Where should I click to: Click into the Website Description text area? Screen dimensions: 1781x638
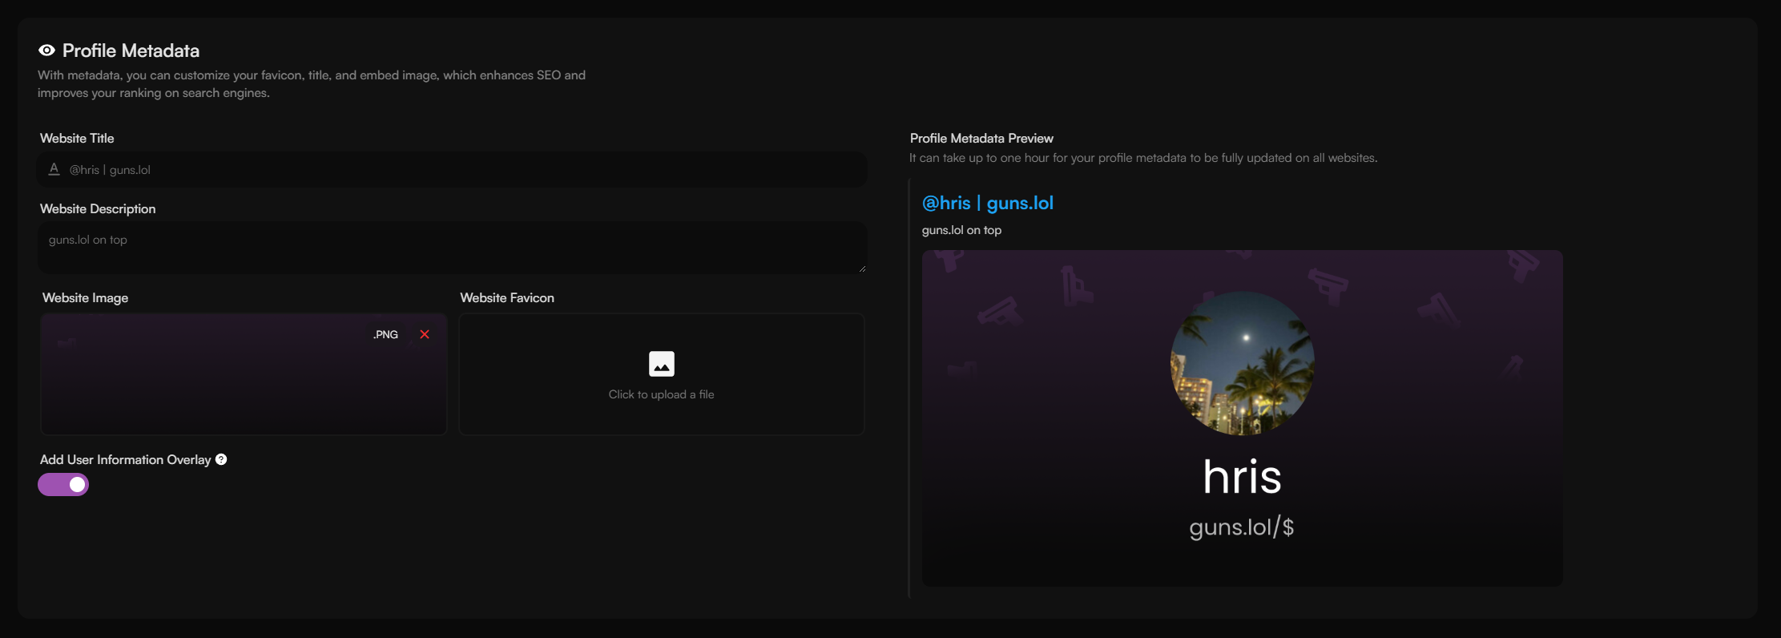click(x=453, y=248)
